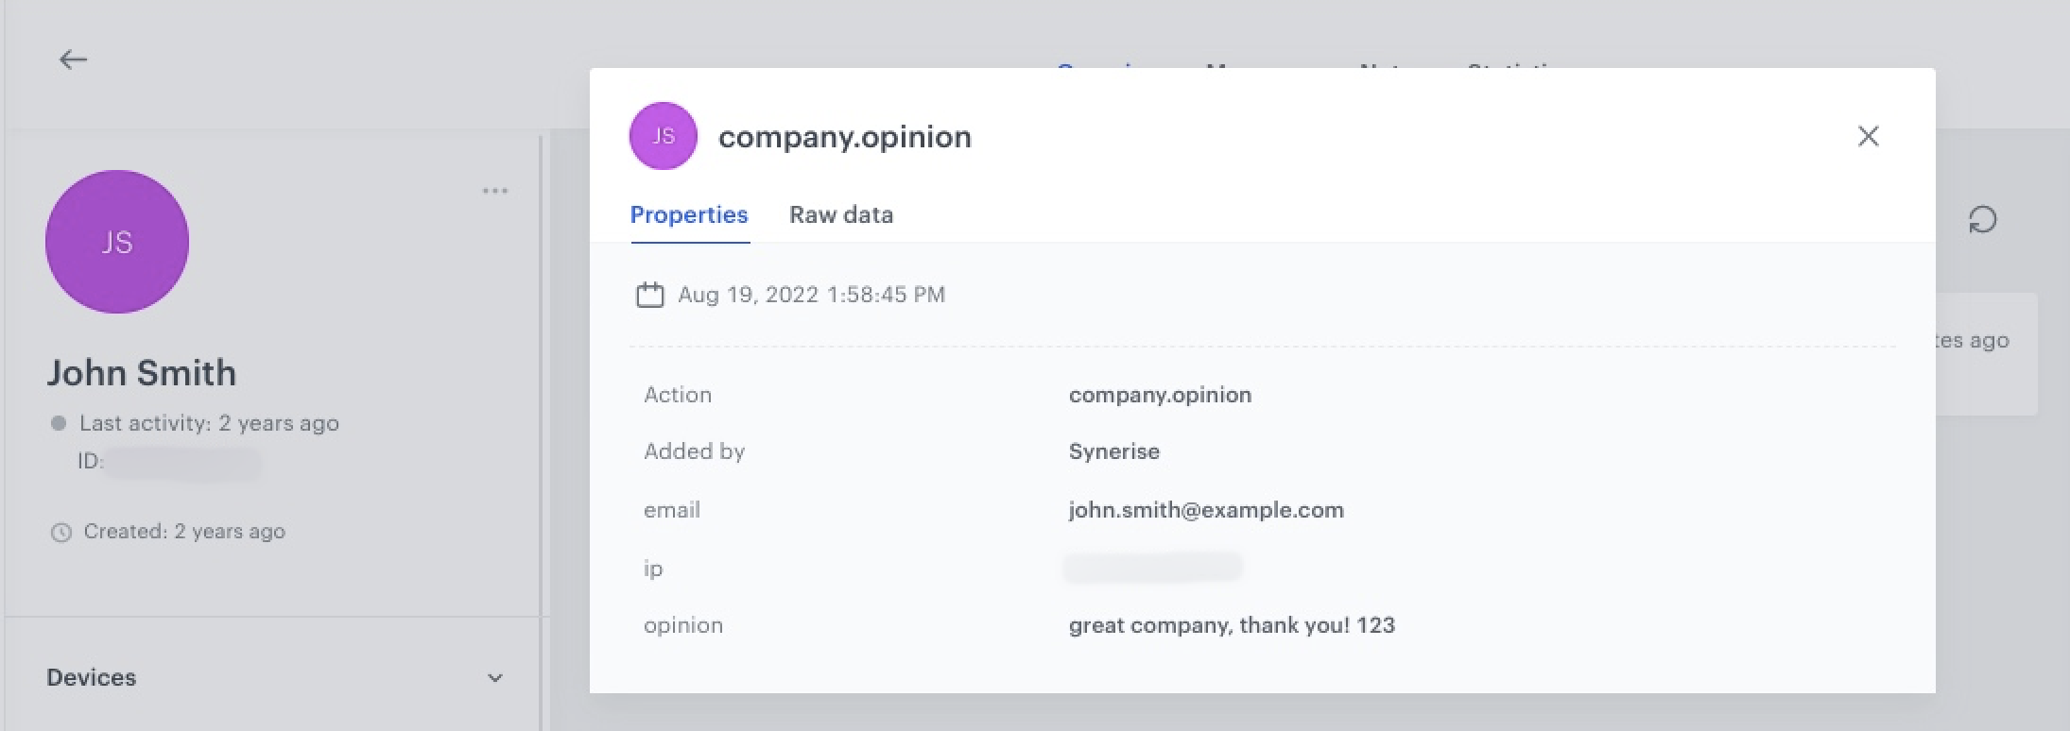Click the Added by property label
Image resolution: width=2070 pixels, height=731 pixels.
tap(695, 451)
